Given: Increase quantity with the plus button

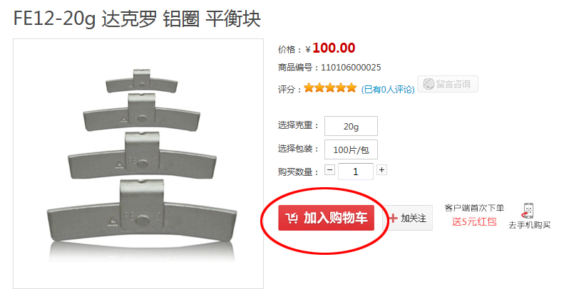Looking at the screenshot, I should tap(381, 169).
